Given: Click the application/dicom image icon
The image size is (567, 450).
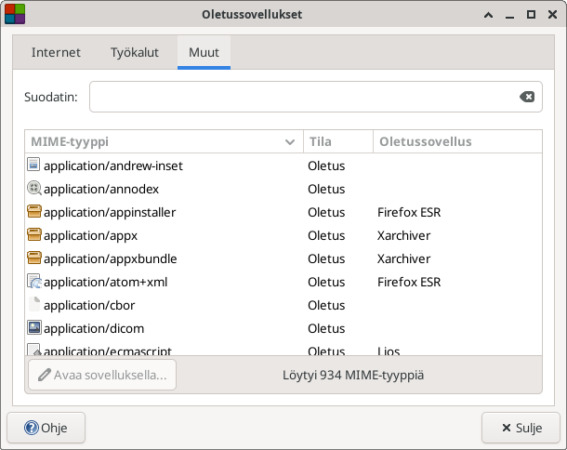Looking at the screenshot, I should (x=34, y=328).
